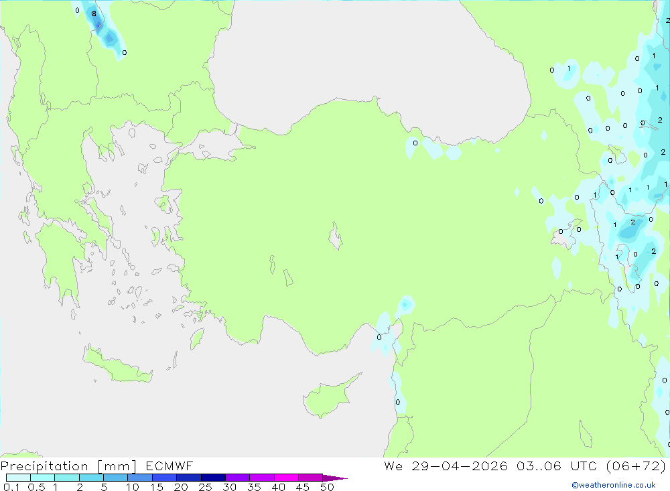Click the legend tick label "0.5"
This screenshot has width=670, height=491.
click(36, 487)
